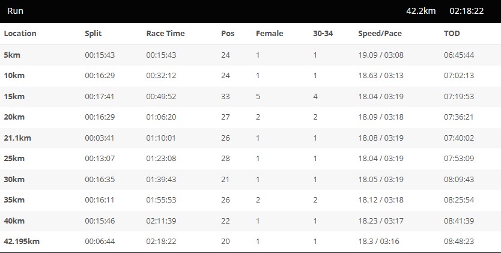
Task: Click the 10km position value 24
Action: click(226, 76)
